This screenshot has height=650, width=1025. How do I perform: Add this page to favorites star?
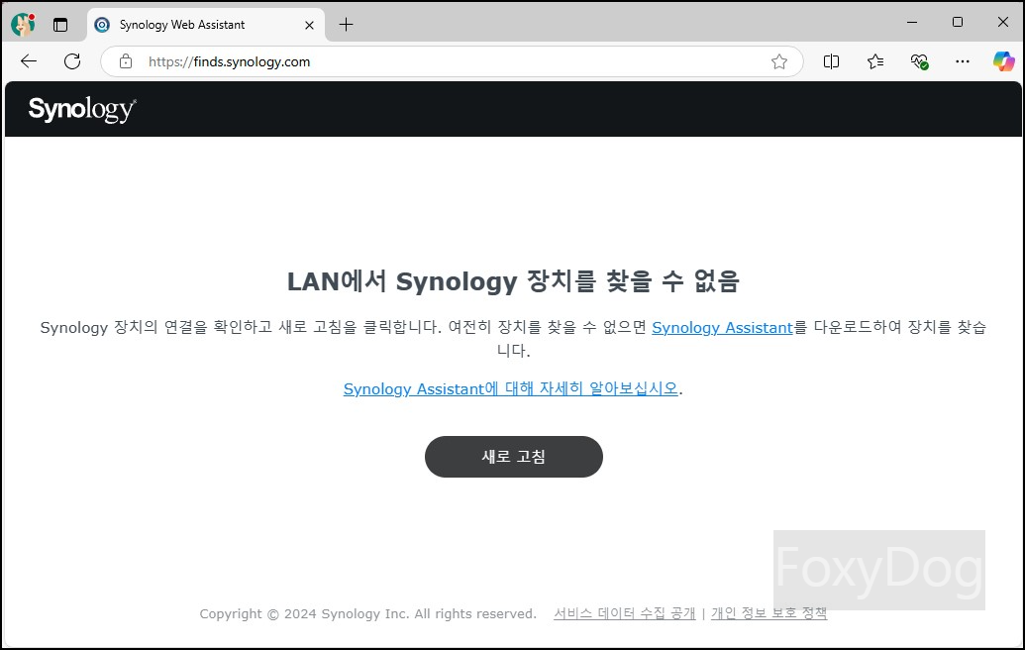[779, 61]
